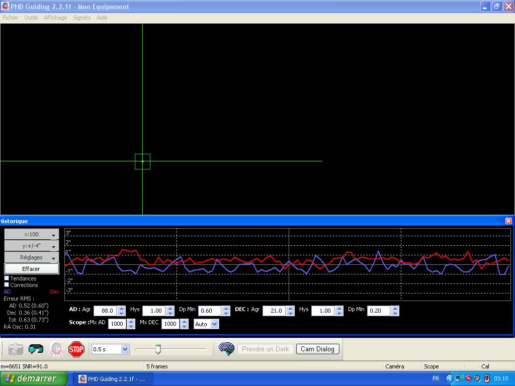Open the brain advanced settings icon

(x=226, y=349)
